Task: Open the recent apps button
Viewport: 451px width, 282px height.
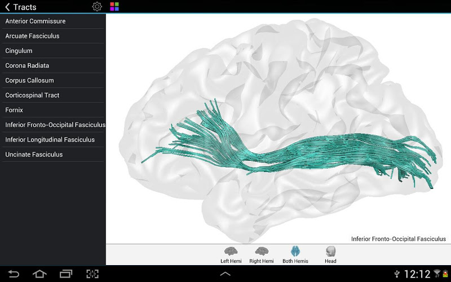Action: [x=66, y=274]
